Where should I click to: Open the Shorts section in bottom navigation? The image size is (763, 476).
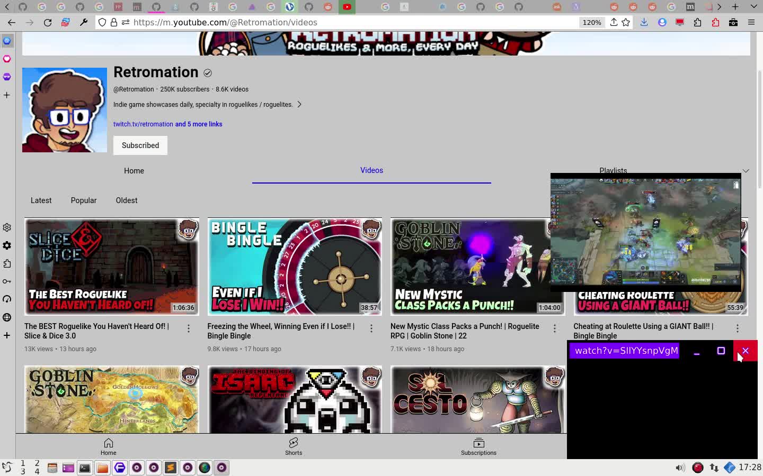pyautogui.click(x=294, y=446)
